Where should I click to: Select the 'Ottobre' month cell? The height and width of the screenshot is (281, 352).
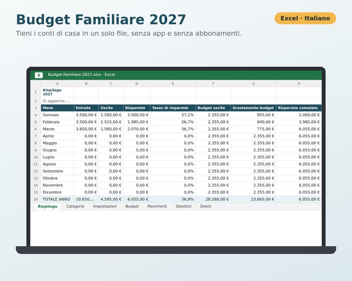coord(58,178)
